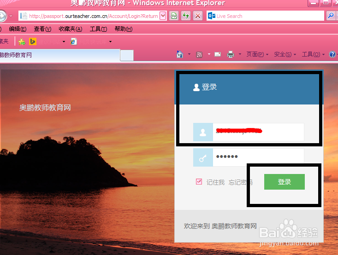Expand the recent pages arrow near back button
This screenshot has height=255, width=338.
tap(11, 16)
